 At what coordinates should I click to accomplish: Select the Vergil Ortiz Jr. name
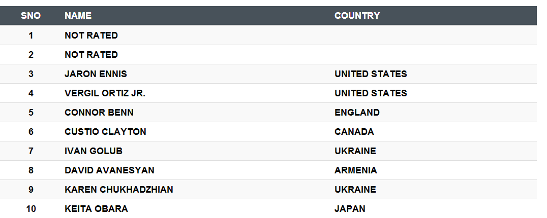105,93
